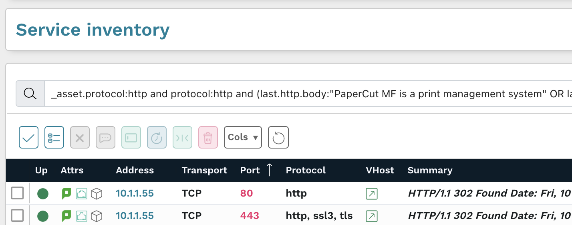The width and height of the screenshot is (572, 225).
Task: Open the Cols dropdown
Action: click(x=243, y=137)
